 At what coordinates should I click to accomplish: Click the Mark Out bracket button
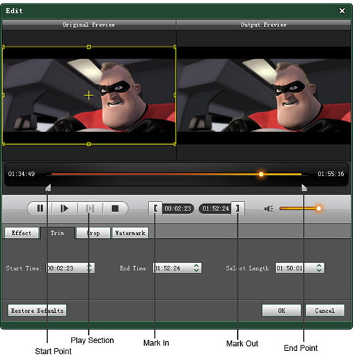point(237,208)
